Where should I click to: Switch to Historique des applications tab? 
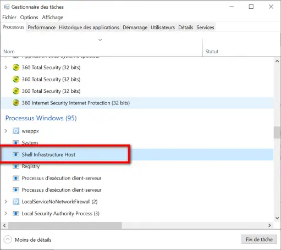coord(89,27)
